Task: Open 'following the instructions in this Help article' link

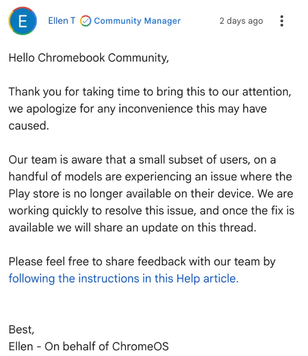Action: click(x=124, y=279)
